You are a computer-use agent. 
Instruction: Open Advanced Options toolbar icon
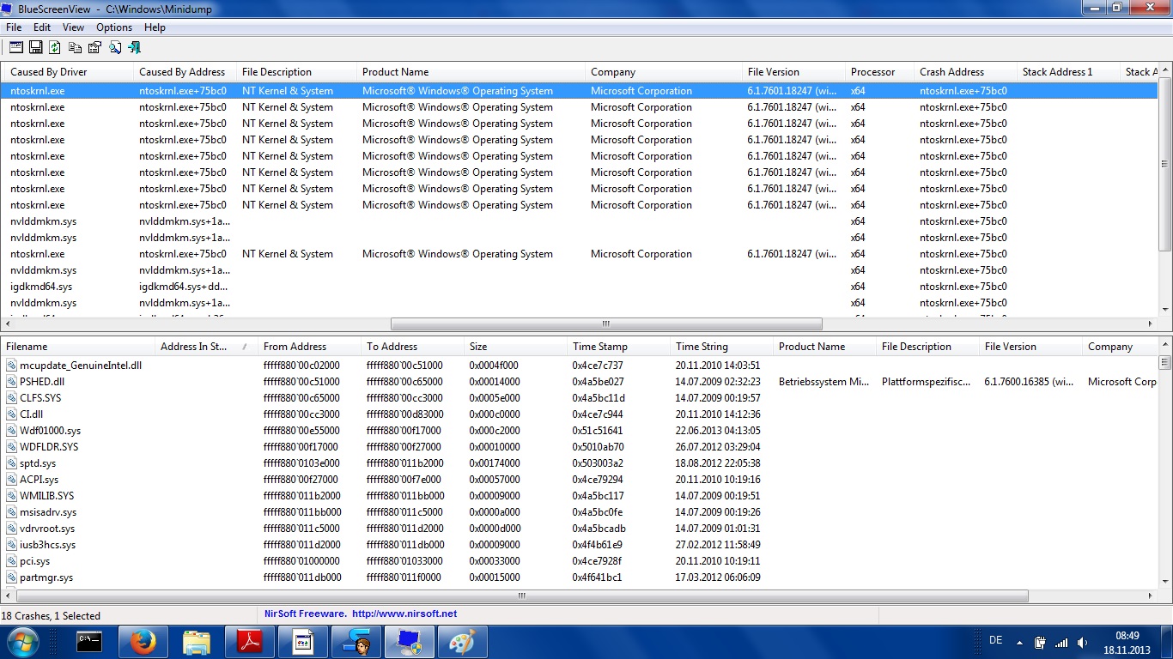click(x=15, y=47)
